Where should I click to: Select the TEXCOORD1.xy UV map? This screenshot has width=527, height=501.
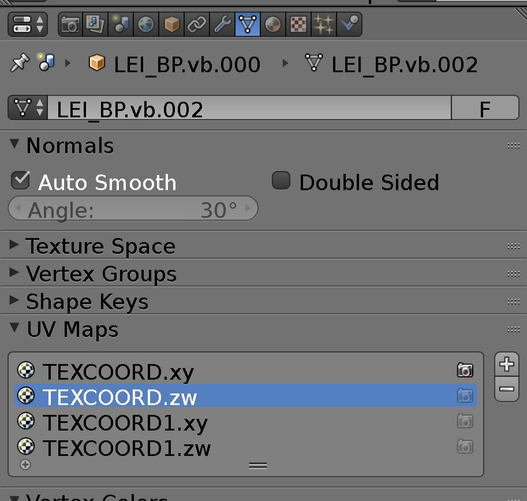point(246,421)
